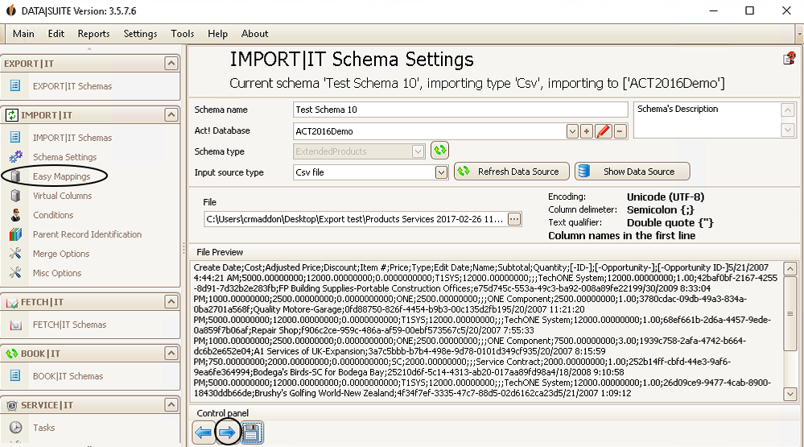Click Show Data Source button
Image resolution: width=804 pixels, height=447 pixels.
[x=633, y=172]
